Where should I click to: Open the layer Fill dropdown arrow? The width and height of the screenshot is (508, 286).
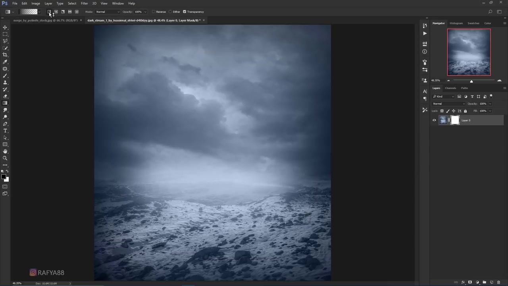[490, 111]
